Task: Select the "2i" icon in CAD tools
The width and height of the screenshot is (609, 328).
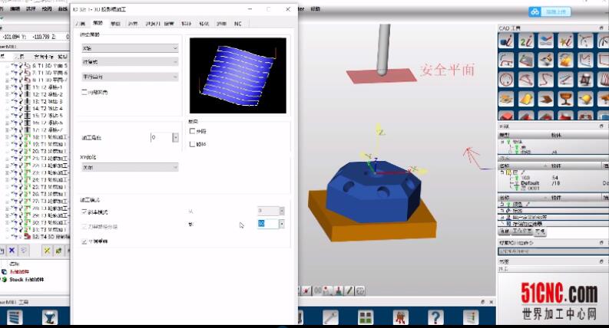Action: pyautogui.click(x=528, y=42)
